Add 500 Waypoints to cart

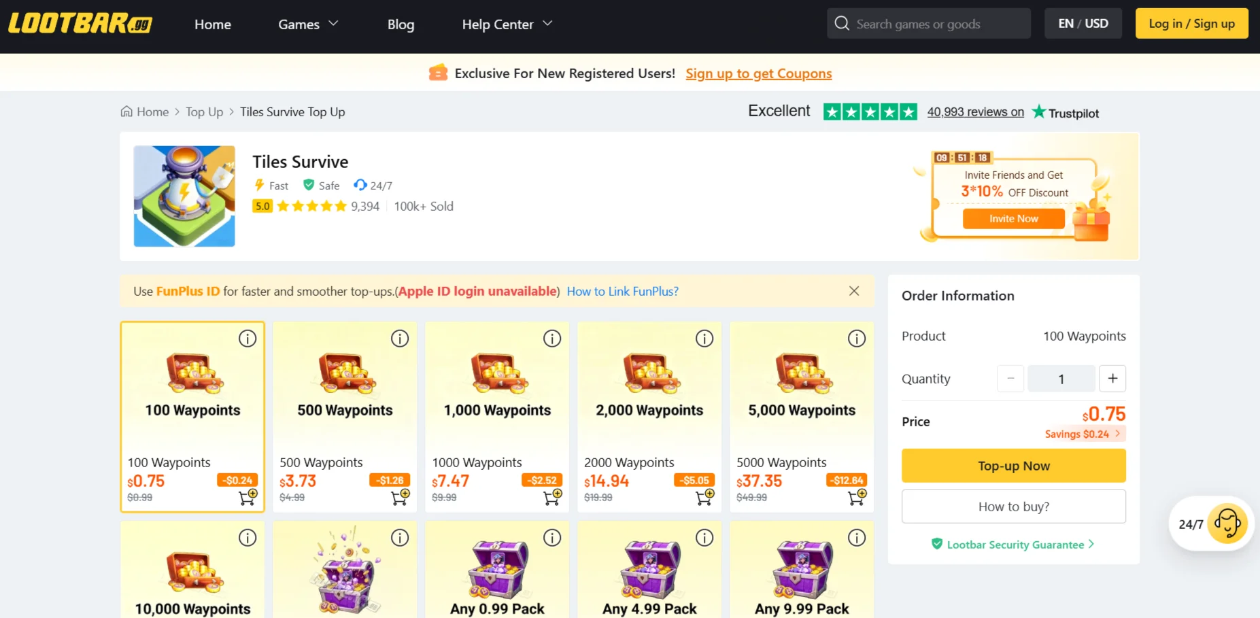(401, 498)
